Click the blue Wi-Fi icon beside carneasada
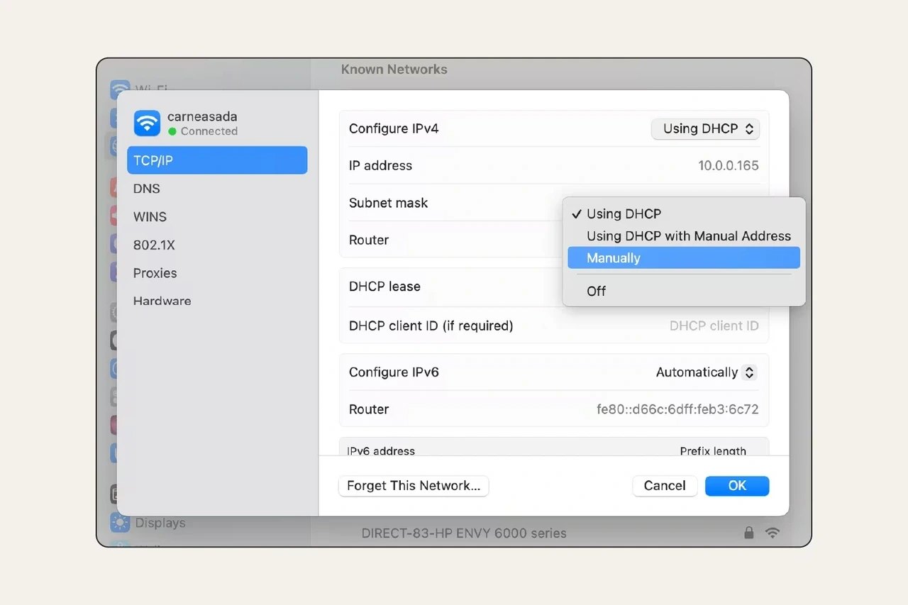908x605 pixels. tap(146, 123)
